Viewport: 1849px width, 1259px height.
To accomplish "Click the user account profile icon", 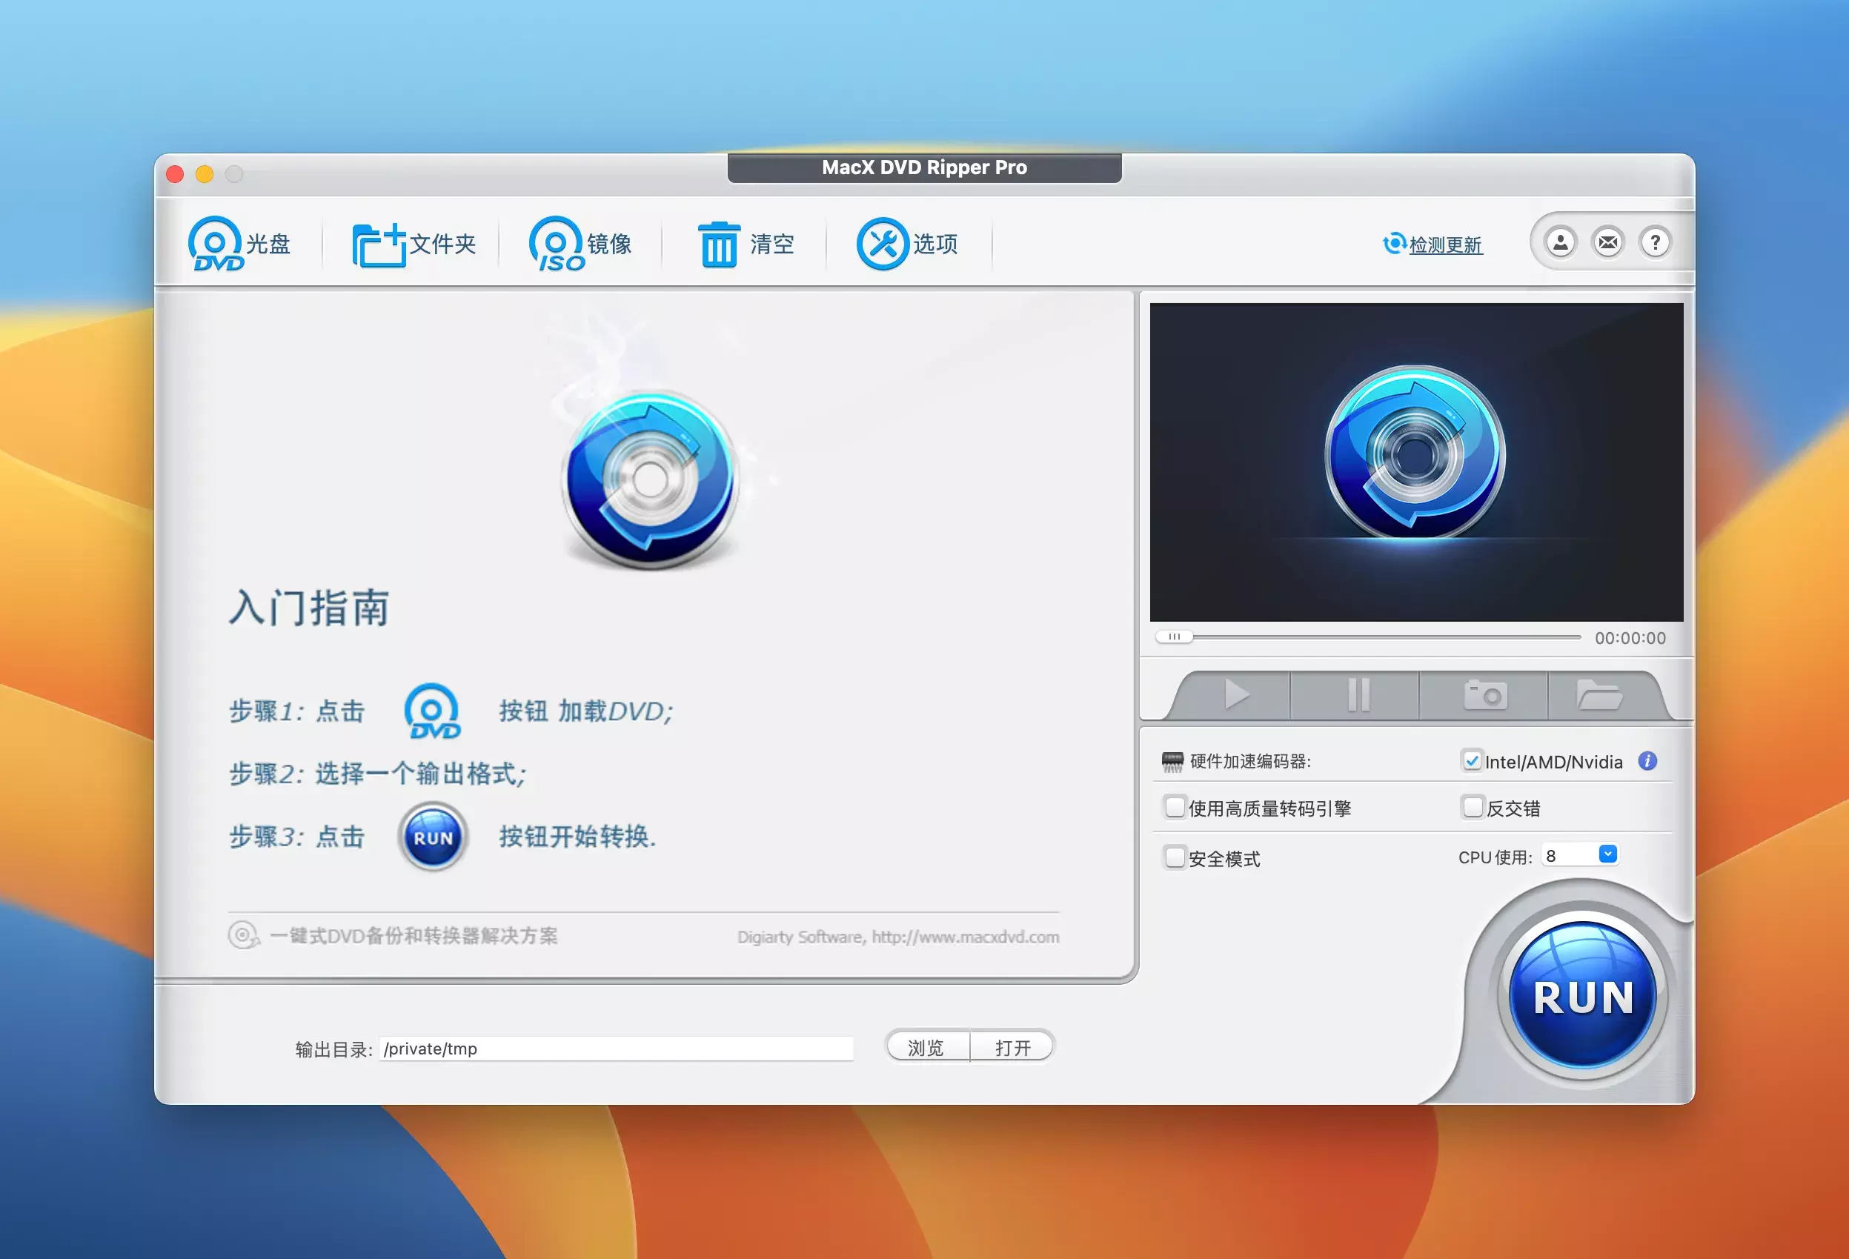I will [1560, 242].
